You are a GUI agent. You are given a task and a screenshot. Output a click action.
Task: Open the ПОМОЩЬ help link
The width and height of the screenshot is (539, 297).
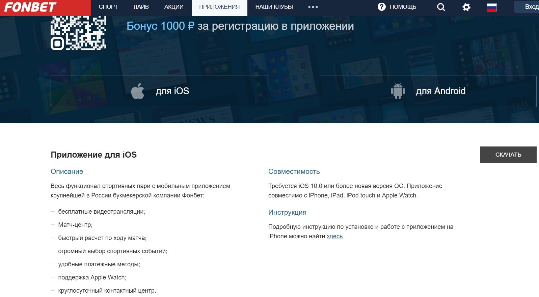point(403,7)
